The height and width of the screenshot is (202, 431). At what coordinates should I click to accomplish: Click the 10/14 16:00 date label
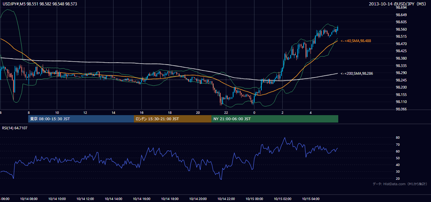pos(142,199)
